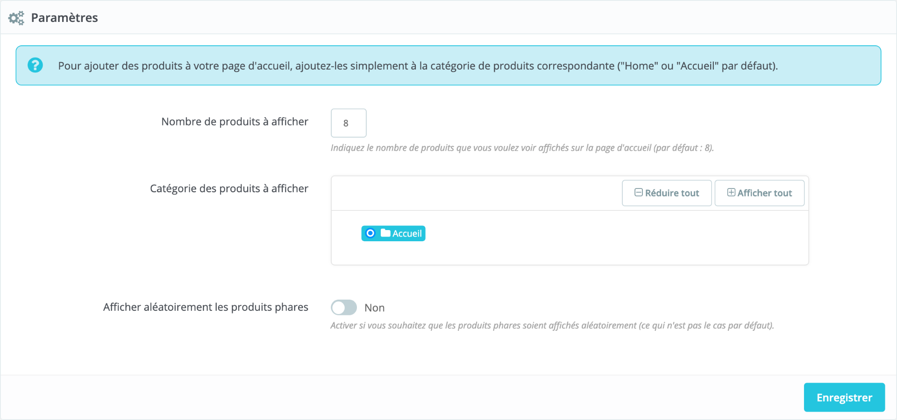Viewport: 897px width, 420px height.
Task: Click the Enregistrer save button
Action: (x=844, y=398)
